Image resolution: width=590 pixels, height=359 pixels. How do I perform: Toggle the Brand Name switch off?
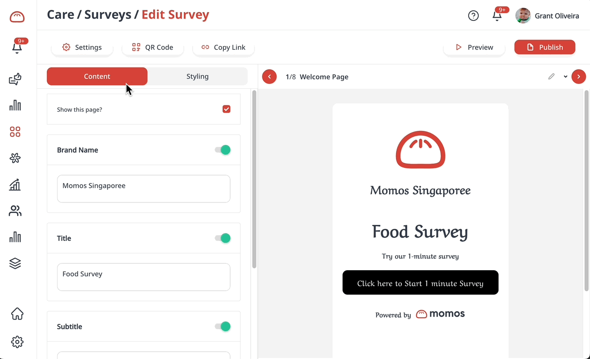click(223, 150)
